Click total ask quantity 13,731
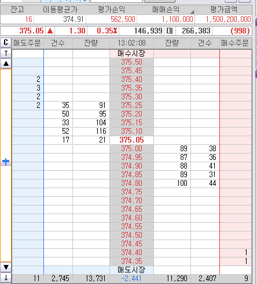The height and width of the screenshot is (284, 257). click(x=91, y=278)
